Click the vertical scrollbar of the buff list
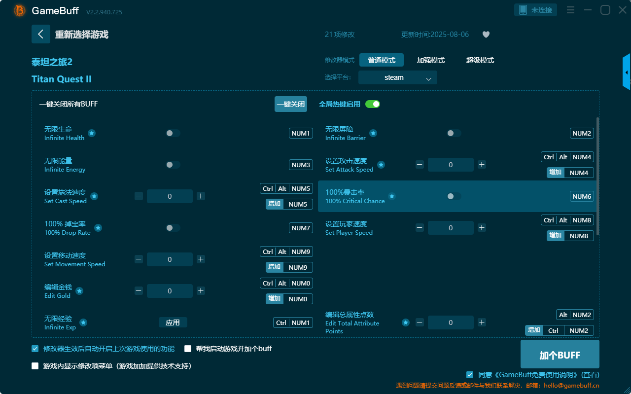631x394 pixels. (x=598, y=176)
